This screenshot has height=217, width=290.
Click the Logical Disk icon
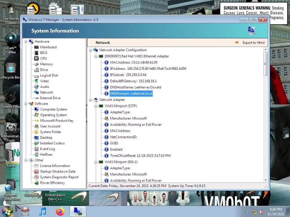tap(37, 76)
